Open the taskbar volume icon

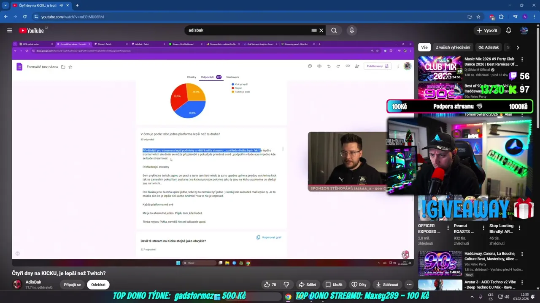pos(507,297)
